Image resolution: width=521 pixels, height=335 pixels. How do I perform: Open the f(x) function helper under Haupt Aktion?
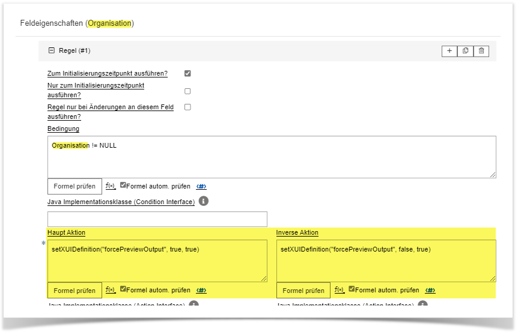110,290
